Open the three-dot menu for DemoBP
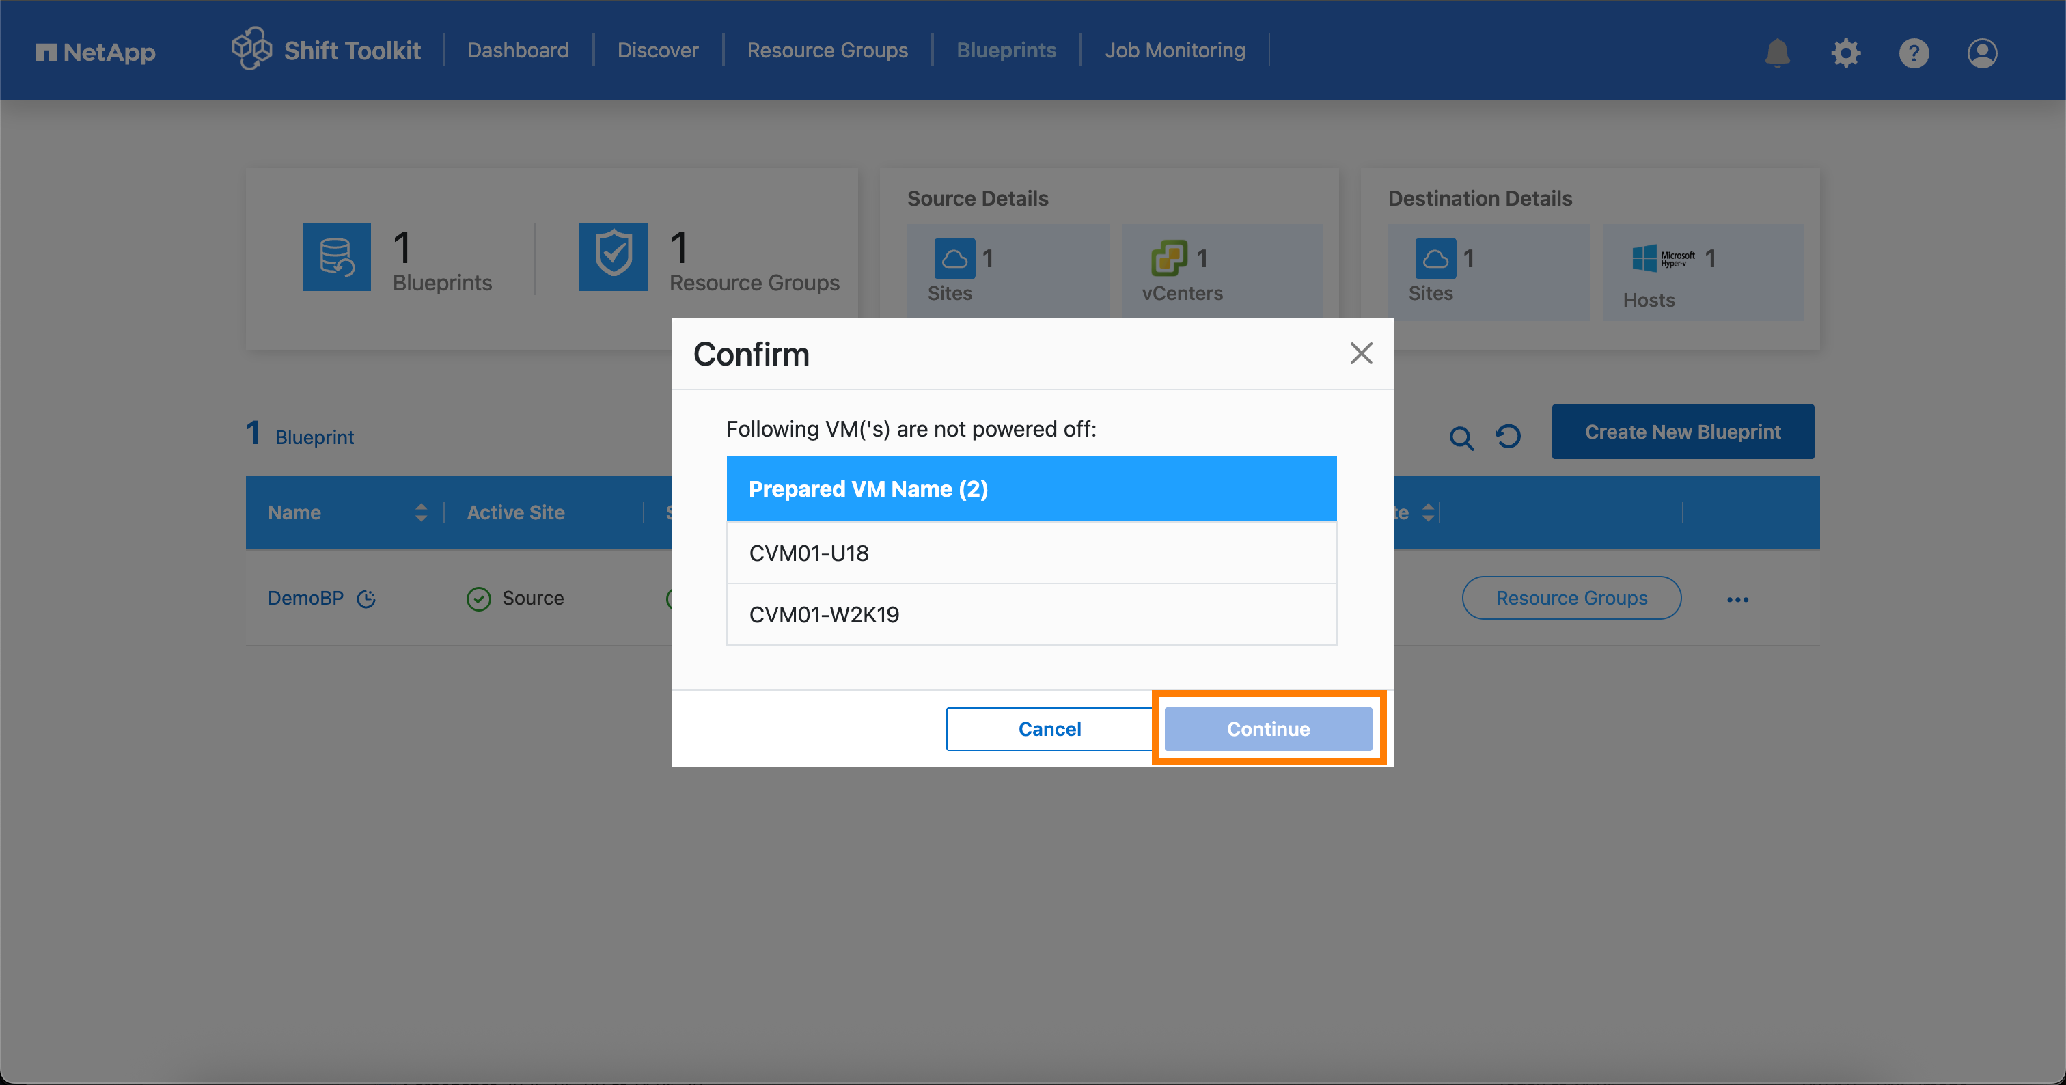The image size is (2066, 1085). click(x=1737, y=599)
